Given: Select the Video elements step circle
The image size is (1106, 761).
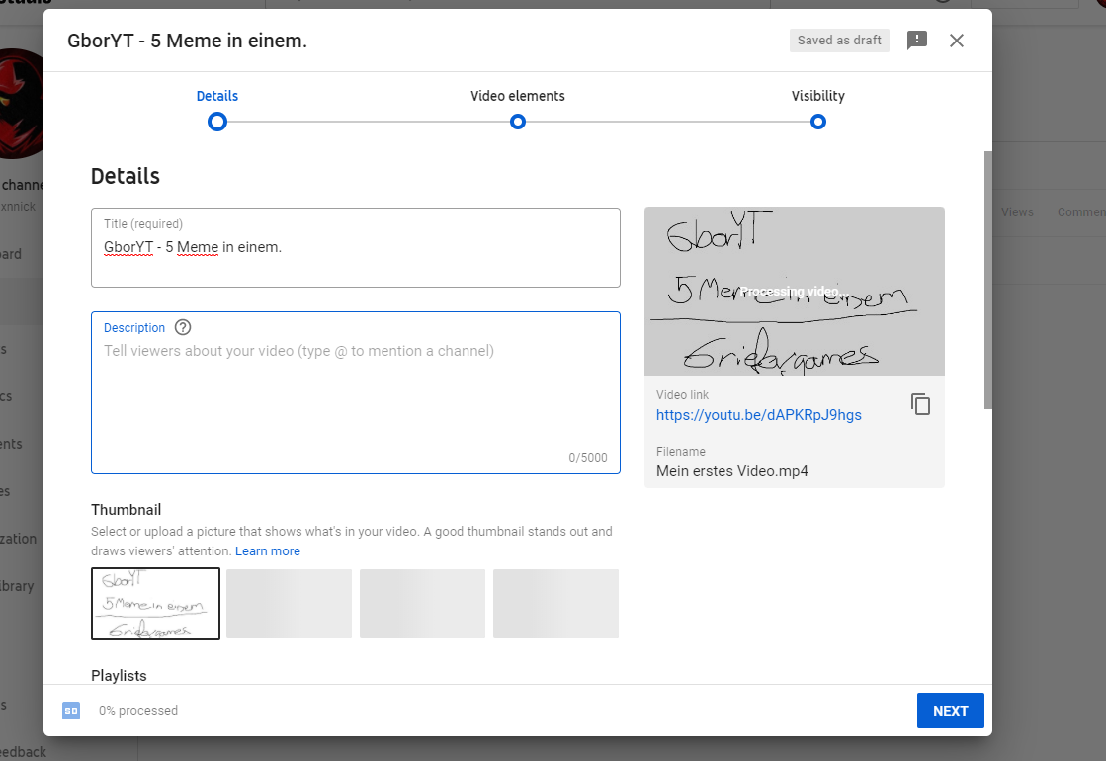Looking at the screenshot, I should pyautogui.click(x=518, y=122).
